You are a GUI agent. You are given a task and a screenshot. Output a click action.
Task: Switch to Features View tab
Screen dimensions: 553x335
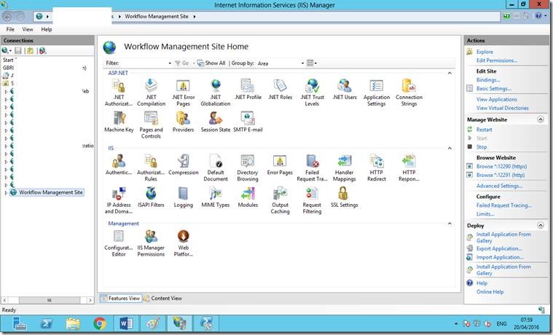[x=121, y=299]
